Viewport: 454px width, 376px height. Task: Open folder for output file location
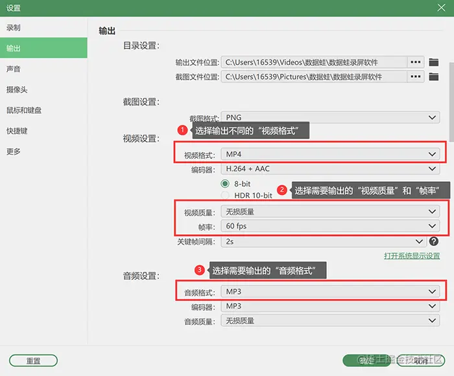[433, 62]
